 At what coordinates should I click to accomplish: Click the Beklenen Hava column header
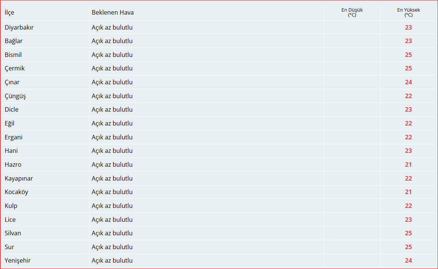(x=112, y=12)
